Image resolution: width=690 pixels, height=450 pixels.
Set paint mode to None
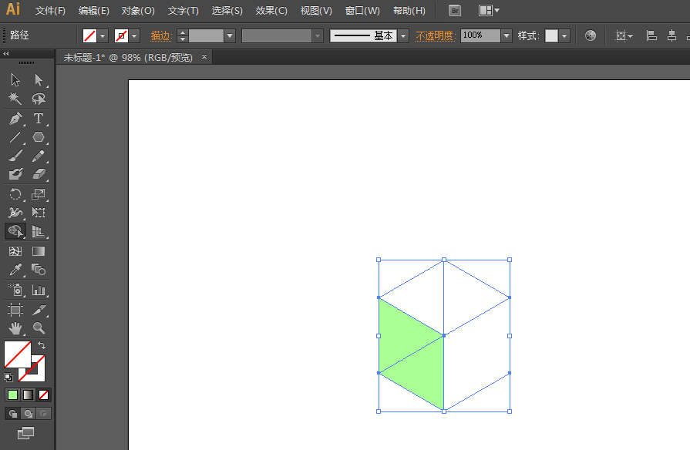[x=44, y=395]
